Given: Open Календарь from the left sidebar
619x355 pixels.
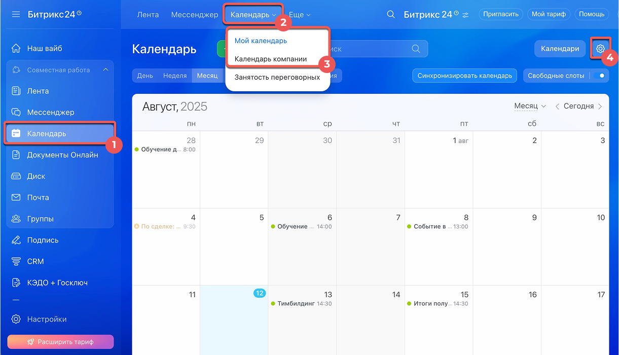Looking at the screenshot, I should (60, 134).
